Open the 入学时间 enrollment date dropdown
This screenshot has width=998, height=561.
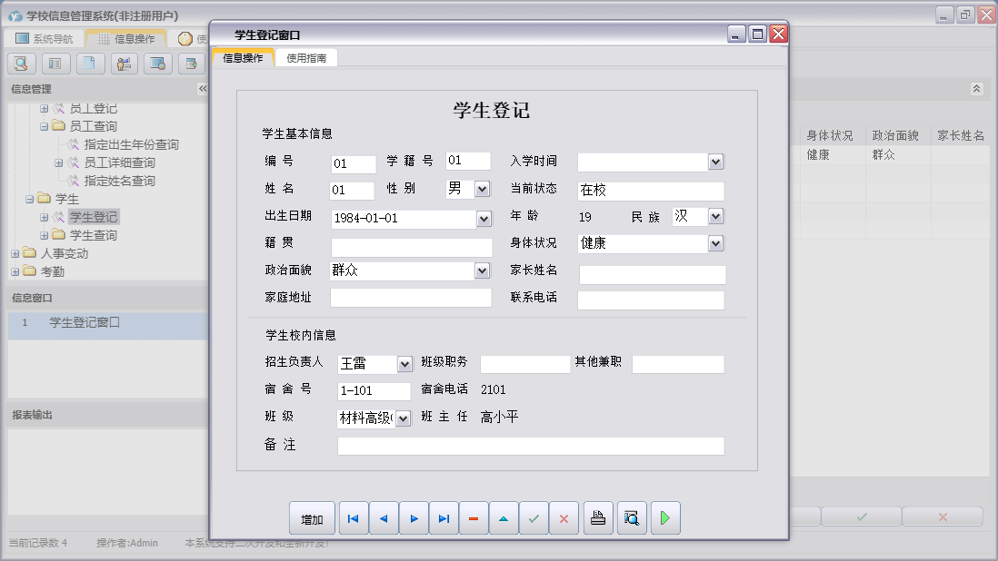716,161
